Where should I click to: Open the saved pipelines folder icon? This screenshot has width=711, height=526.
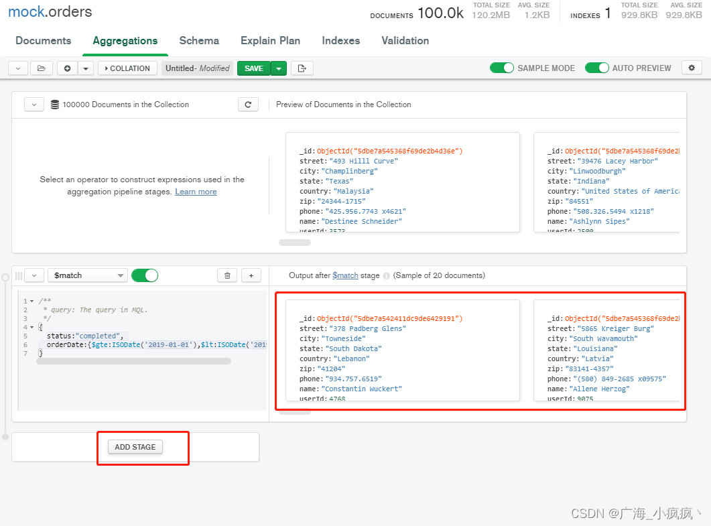(x=42, y=68)
